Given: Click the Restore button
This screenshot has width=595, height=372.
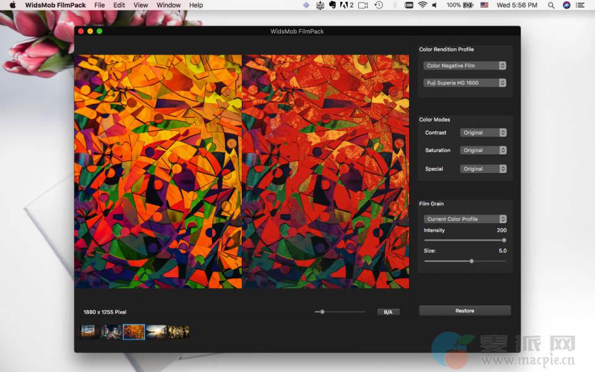Looking at the screenshot, I should [465, 311].
